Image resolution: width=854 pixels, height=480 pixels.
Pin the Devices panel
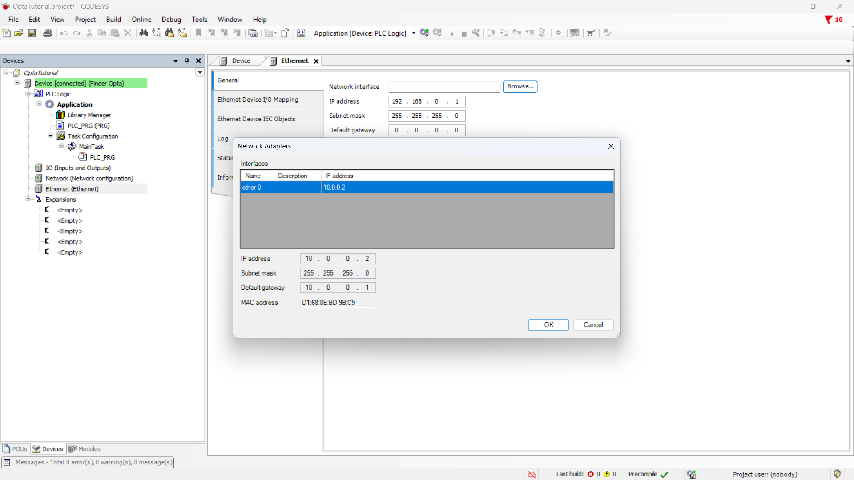coord(187,61)
